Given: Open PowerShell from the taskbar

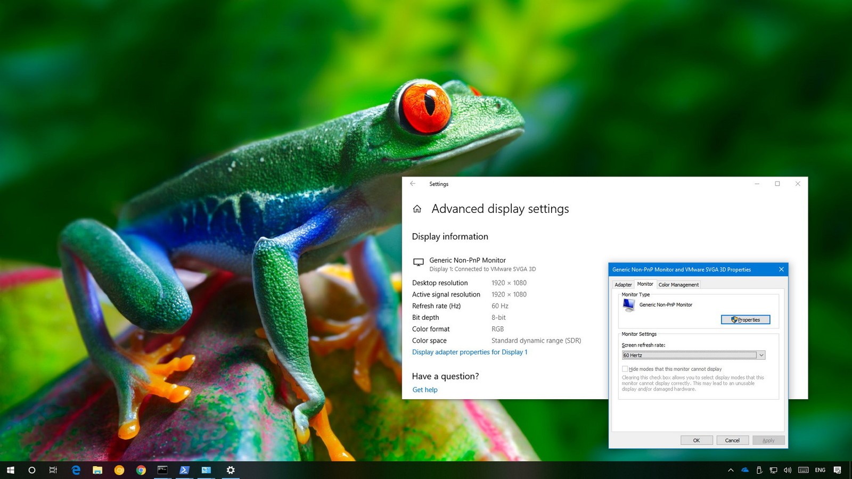Looking at the screenshot, I should pyautogui.click(x=184, y=470).
